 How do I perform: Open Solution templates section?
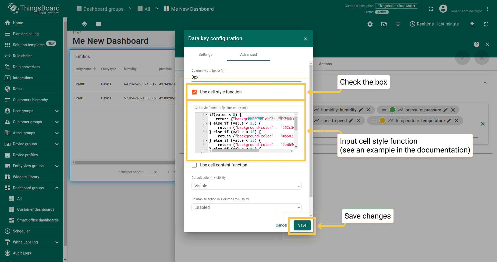[x=31, y=45]
